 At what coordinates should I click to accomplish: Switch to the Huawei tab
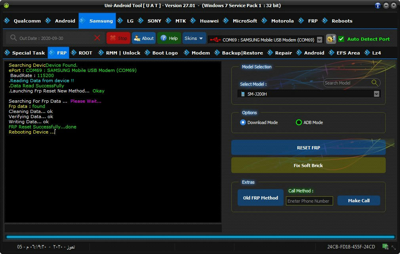205,21
